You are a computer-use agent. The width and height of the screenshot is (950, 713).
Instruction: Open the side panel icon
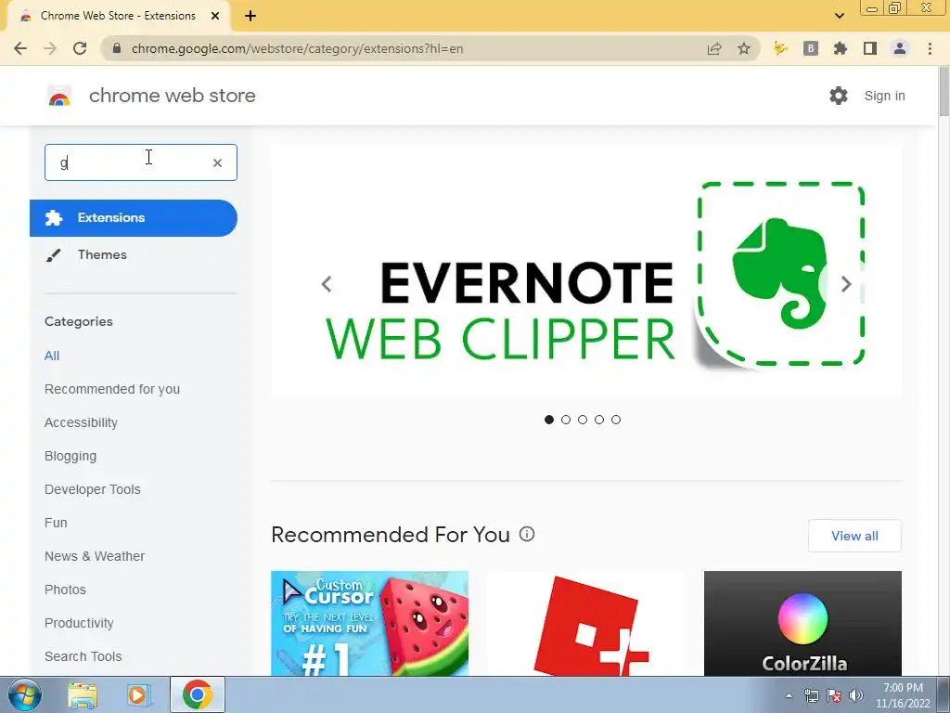click(x=870, y=48)
